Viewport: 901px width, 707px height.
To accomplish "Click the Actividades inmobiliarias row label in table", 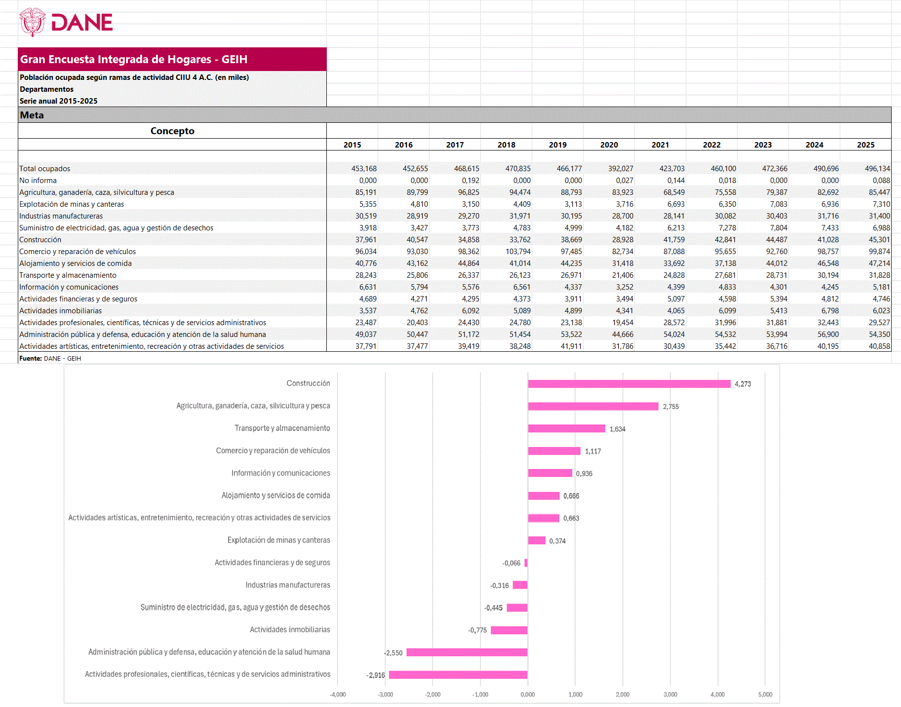I will pyautogui.click(x=61, y=311).
